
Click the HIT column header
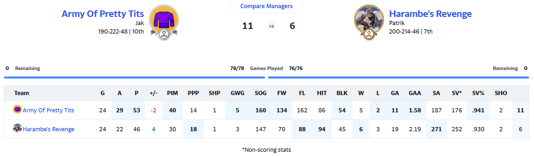pos(322,93)
